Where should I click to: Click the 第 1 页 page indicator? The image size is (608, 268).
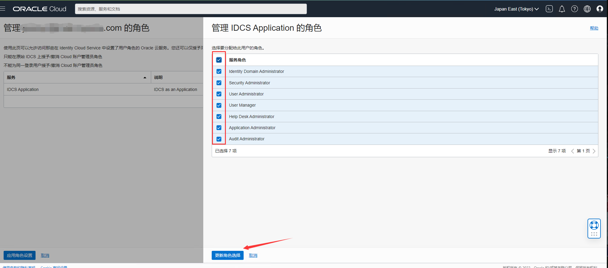(x=583, y=151)
